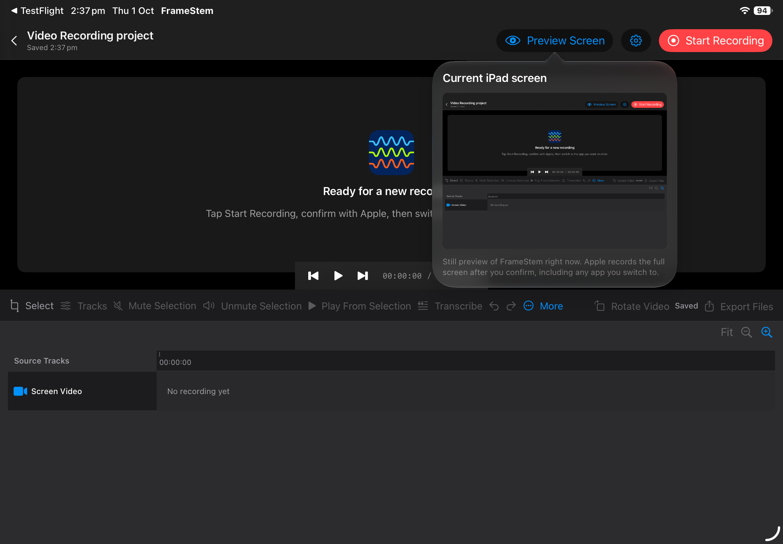Open the More options menu
783x544 pixels.
pyautogui.click(x=543, y=306)
